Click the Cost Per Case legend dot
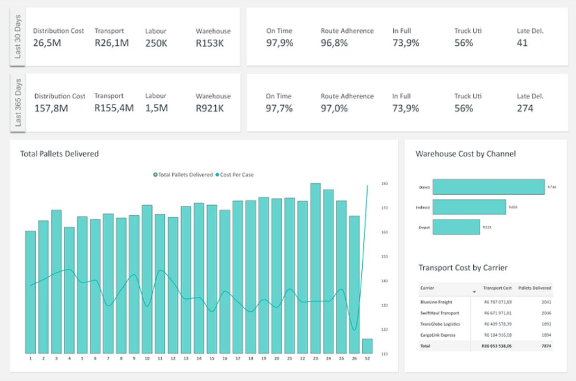 coord(217,175)
